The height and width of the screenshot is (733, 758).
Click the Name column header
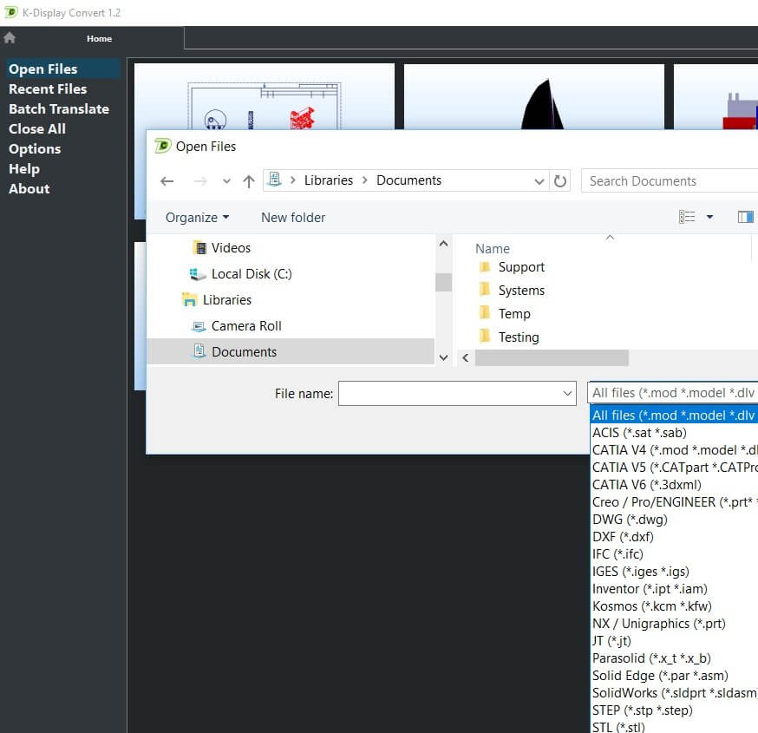[492, 248]
